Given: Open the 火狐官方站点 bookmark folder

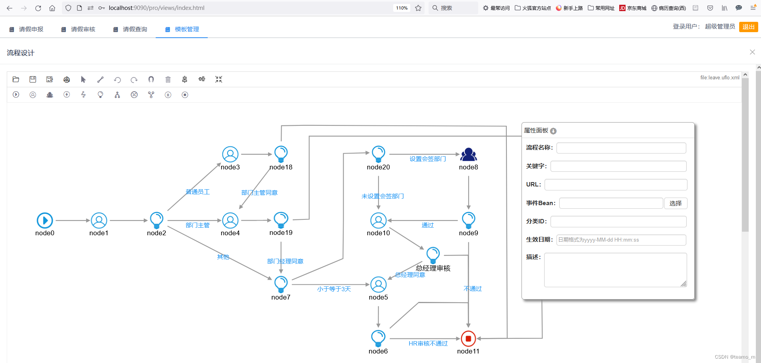Looking at the screenshot, I should pos(533,8).
